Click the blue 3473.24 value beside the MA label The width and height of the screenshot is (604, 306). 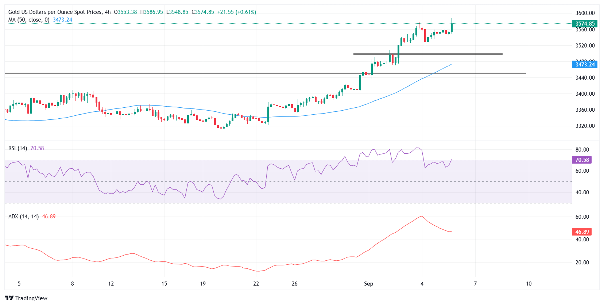click(x=62, y=20)
